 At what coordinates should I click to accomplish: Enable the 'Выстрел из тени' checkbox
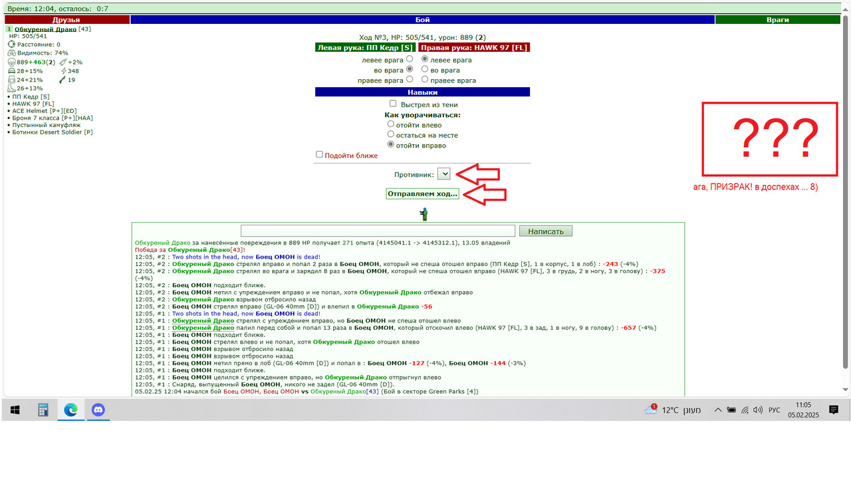coord(393,104)
